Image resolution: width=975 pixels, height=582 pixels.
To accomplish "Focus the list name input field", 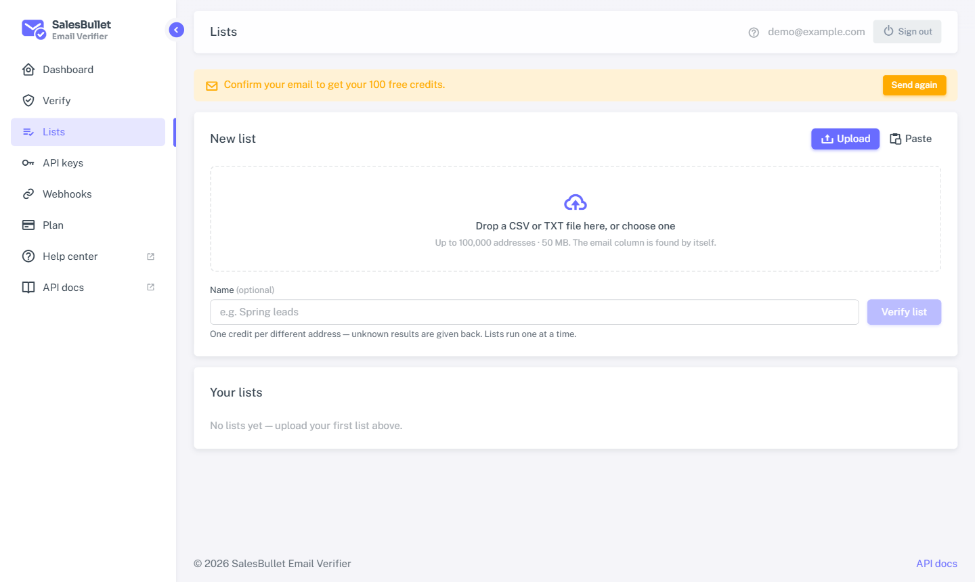I will 534,312.
